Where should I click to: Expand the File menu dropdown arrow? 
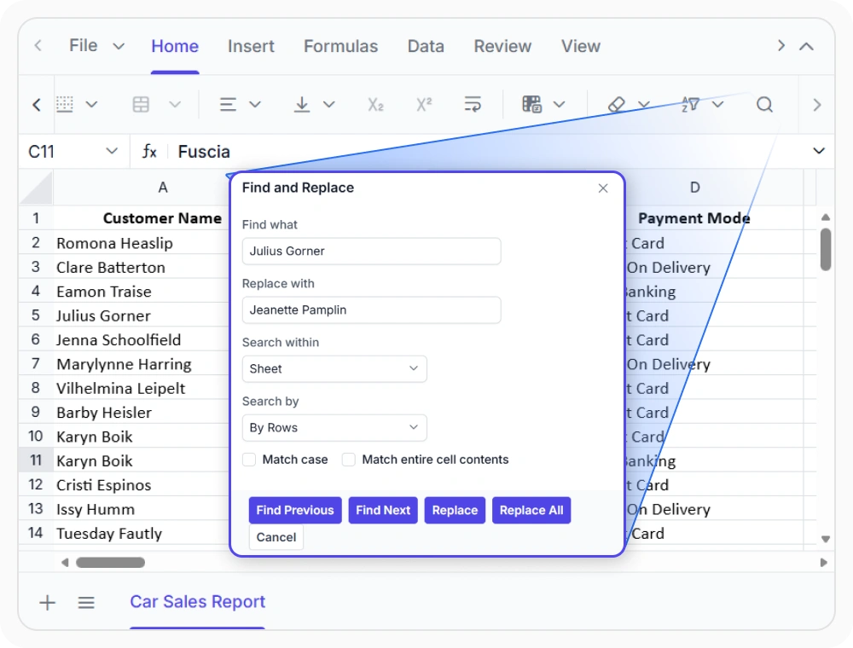119,46
